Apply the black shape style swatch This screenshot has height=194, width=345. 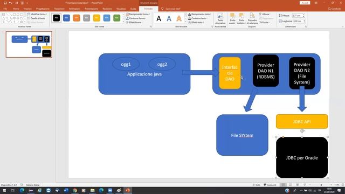tap(56, 18)
